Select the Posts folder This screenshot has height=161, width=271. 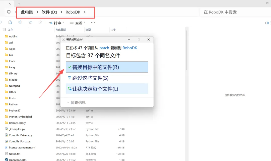point(12,98)
